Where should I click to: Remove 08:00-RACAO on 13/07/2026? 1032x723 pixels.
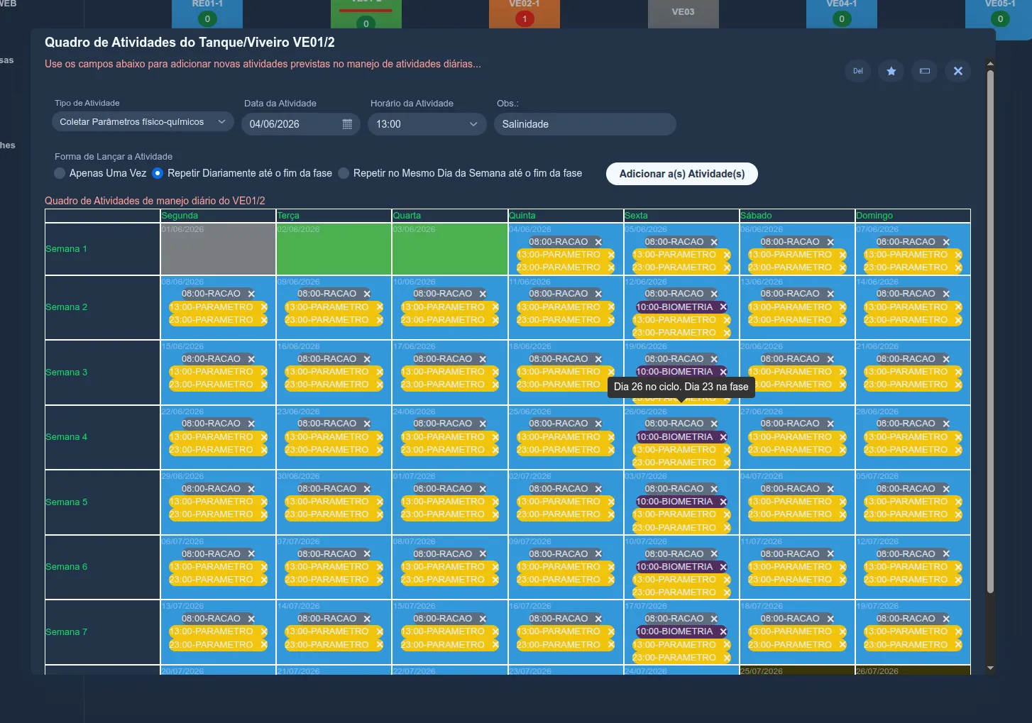click(x=251, y=619)
